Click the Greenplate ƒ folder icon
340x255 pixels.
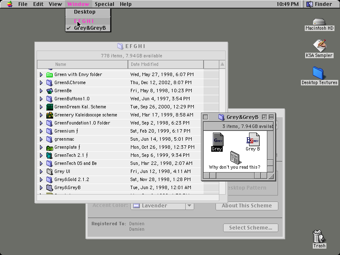[x=49, y=147]
